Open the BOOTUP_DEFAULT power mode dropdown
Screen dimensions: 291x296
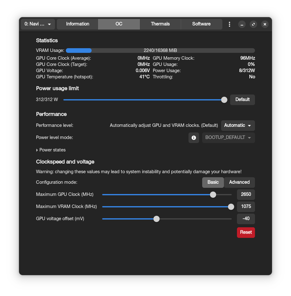(228, 138)
